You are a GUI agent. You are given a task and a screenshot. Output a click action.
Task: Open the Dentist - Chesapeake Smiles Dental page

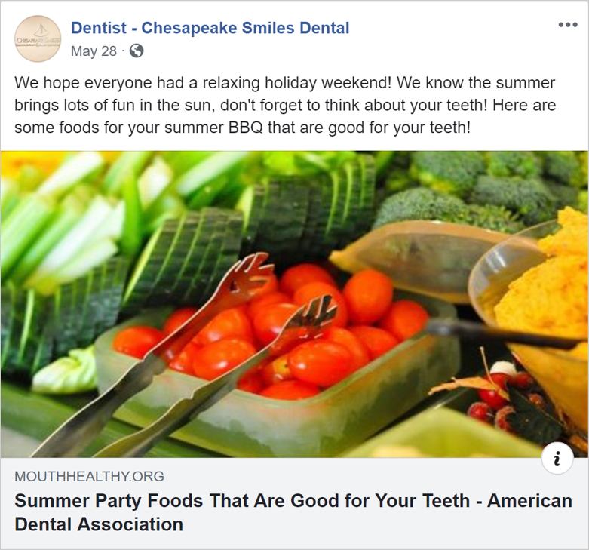tap(210, 29)
